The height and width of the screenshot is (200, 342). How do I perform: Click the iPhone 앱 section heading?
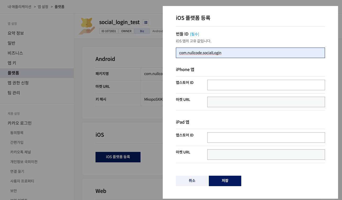pyautogui.click(x=185, y=70)
